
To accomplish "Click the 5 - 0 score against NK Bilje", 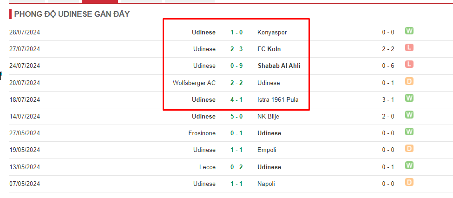I will (236, 117).
